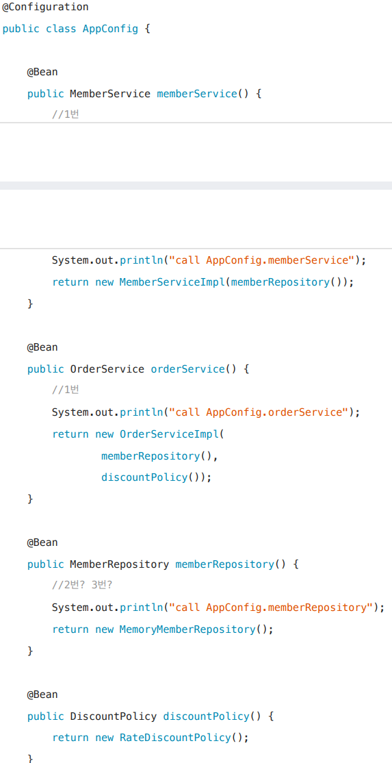Viewport: 392px width, 763px height.
Task: Click the '//1번' comment under memberService
Action: [x=66, y=115]
